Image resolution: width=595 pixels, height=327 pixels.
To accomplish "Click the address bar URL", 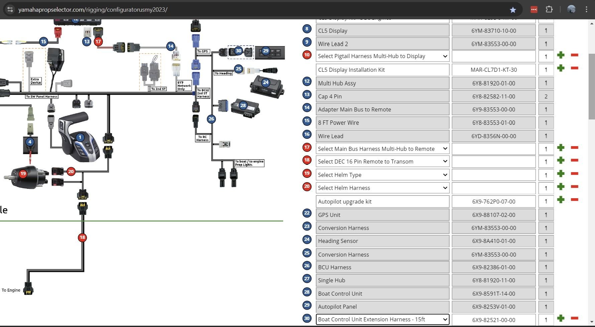I will coord(93,10).
